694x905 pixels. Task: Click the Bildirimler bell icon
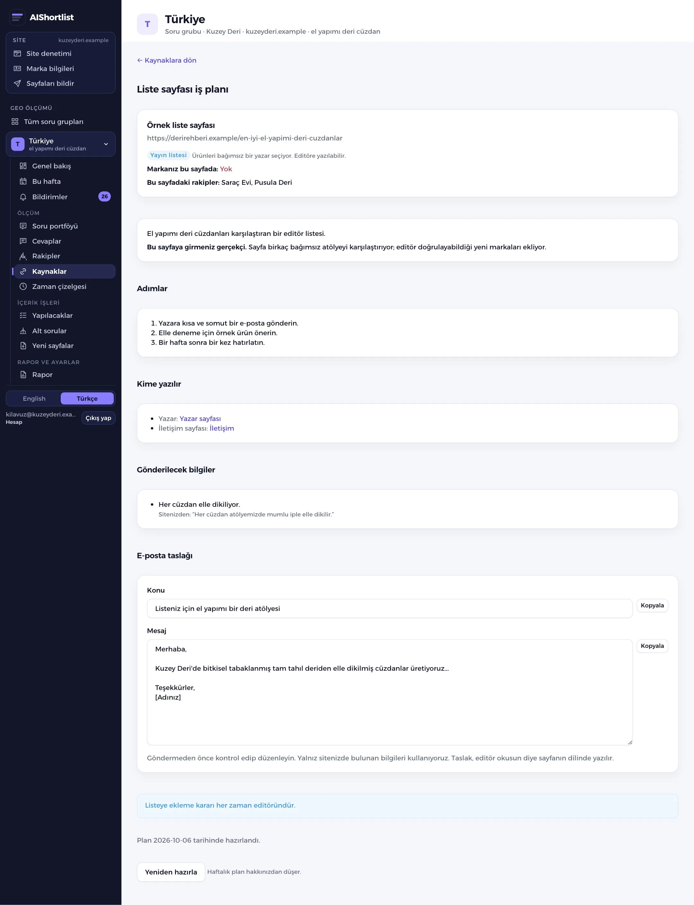pos(23,197)
